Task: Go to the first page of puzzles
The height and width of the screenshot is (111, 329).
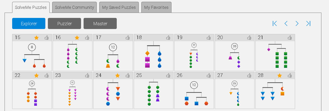Action: click(275, 23)
